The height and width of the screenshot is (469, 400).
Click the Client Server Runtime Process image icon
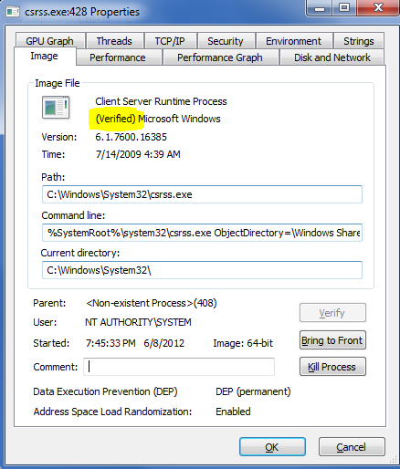point(56,108)
